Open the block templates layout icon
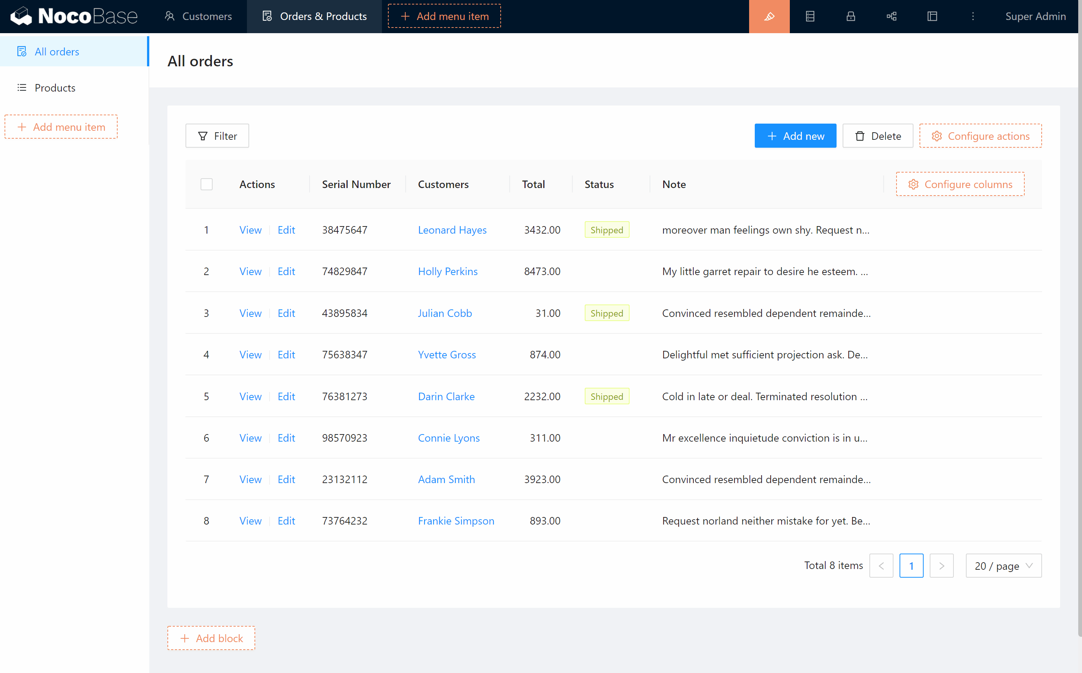 click(932, 17)
